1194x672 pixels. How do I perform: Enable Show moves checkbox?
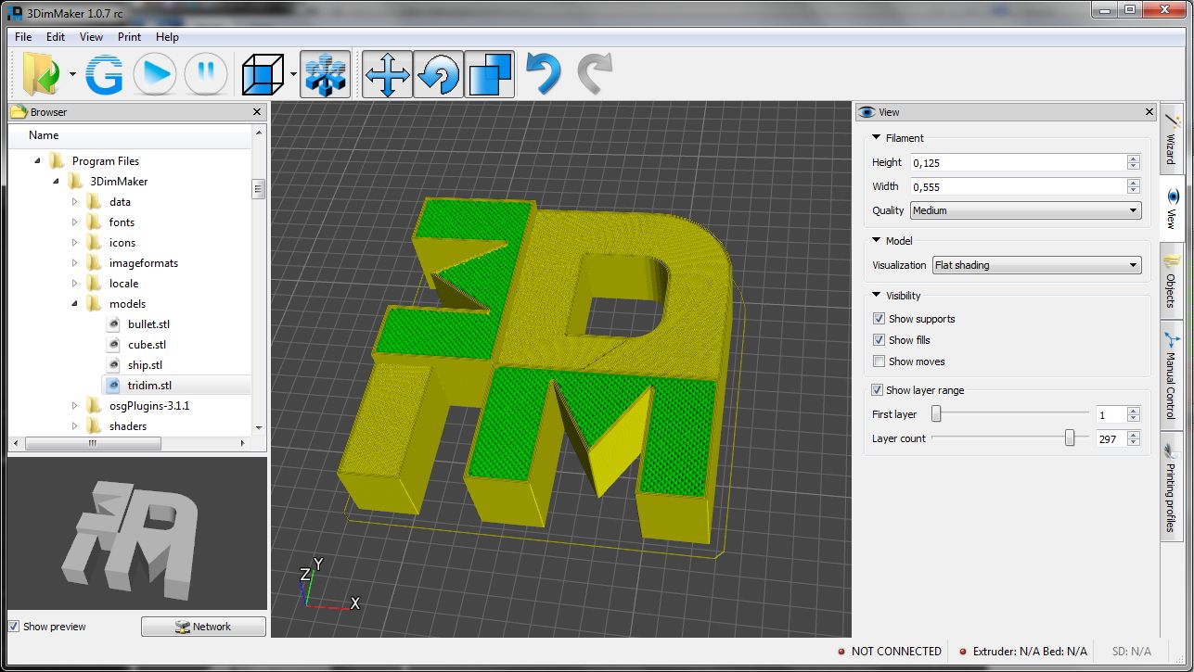pos(879,361)
